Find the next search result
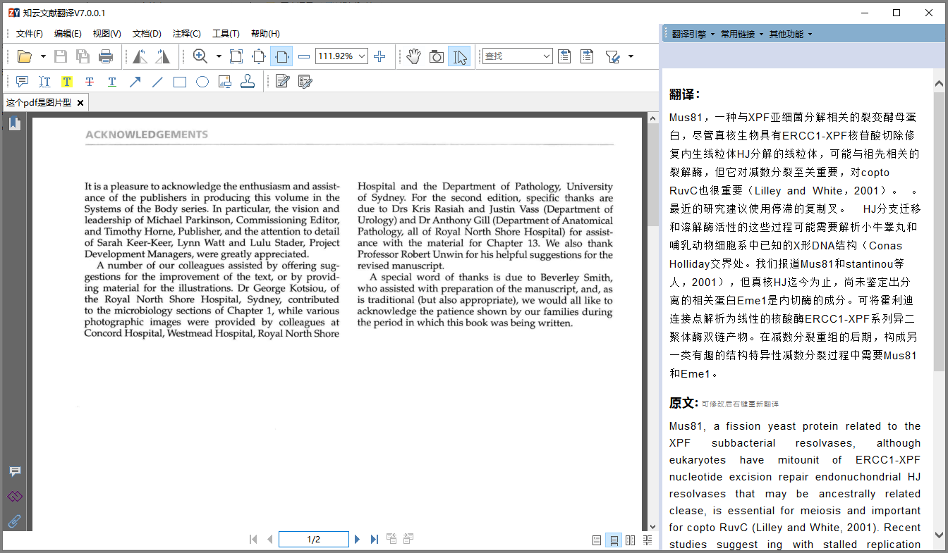948x553 pixels. pos(587,56)
